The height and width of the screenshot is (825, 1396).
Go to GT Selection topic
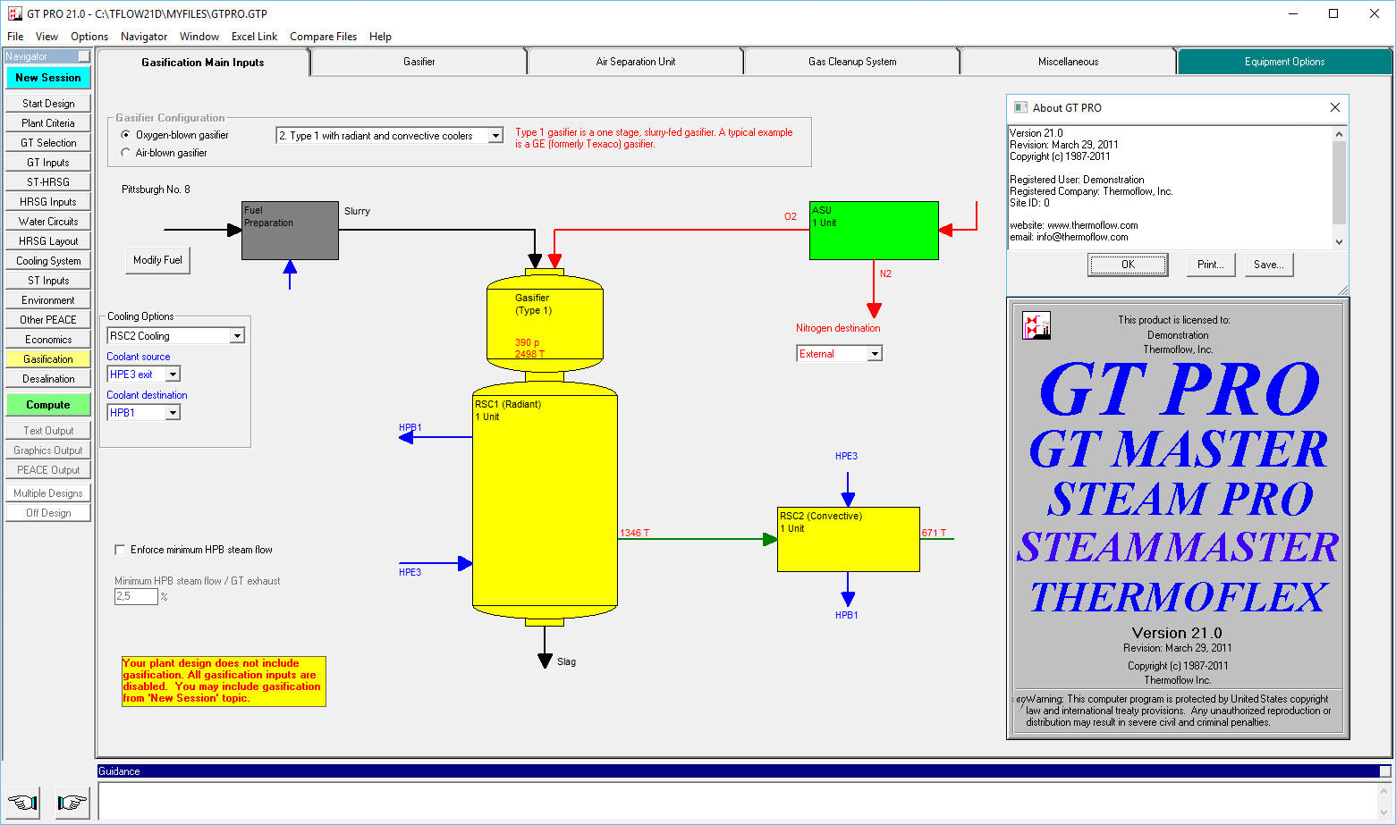point(48,143)
